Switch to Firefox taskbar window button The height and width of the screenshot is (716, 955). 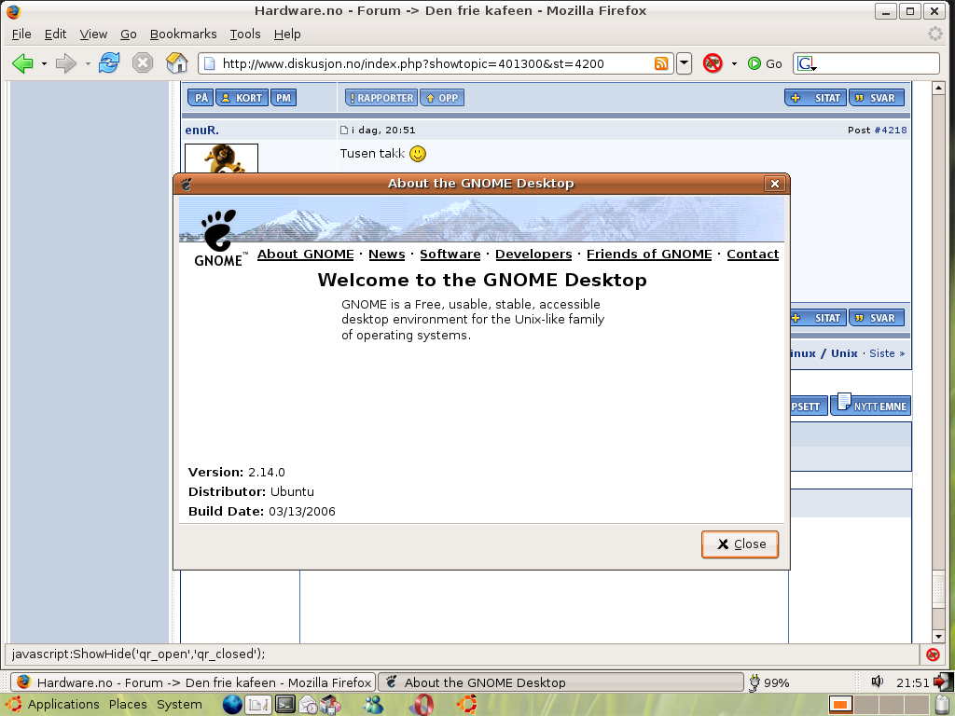[x=193, y=682]
